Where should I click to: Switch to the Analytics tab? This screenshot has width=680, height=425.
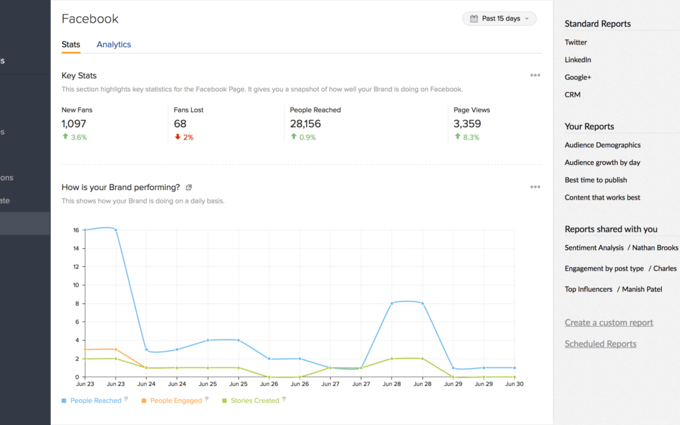click(113, 45)
